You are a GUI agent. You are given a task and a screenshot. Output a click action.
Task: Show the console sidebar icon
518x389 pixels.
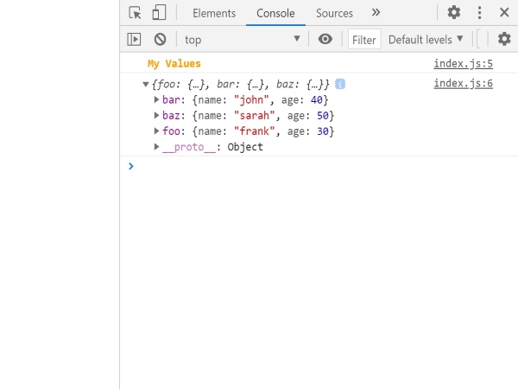click(x=134, y=39)
